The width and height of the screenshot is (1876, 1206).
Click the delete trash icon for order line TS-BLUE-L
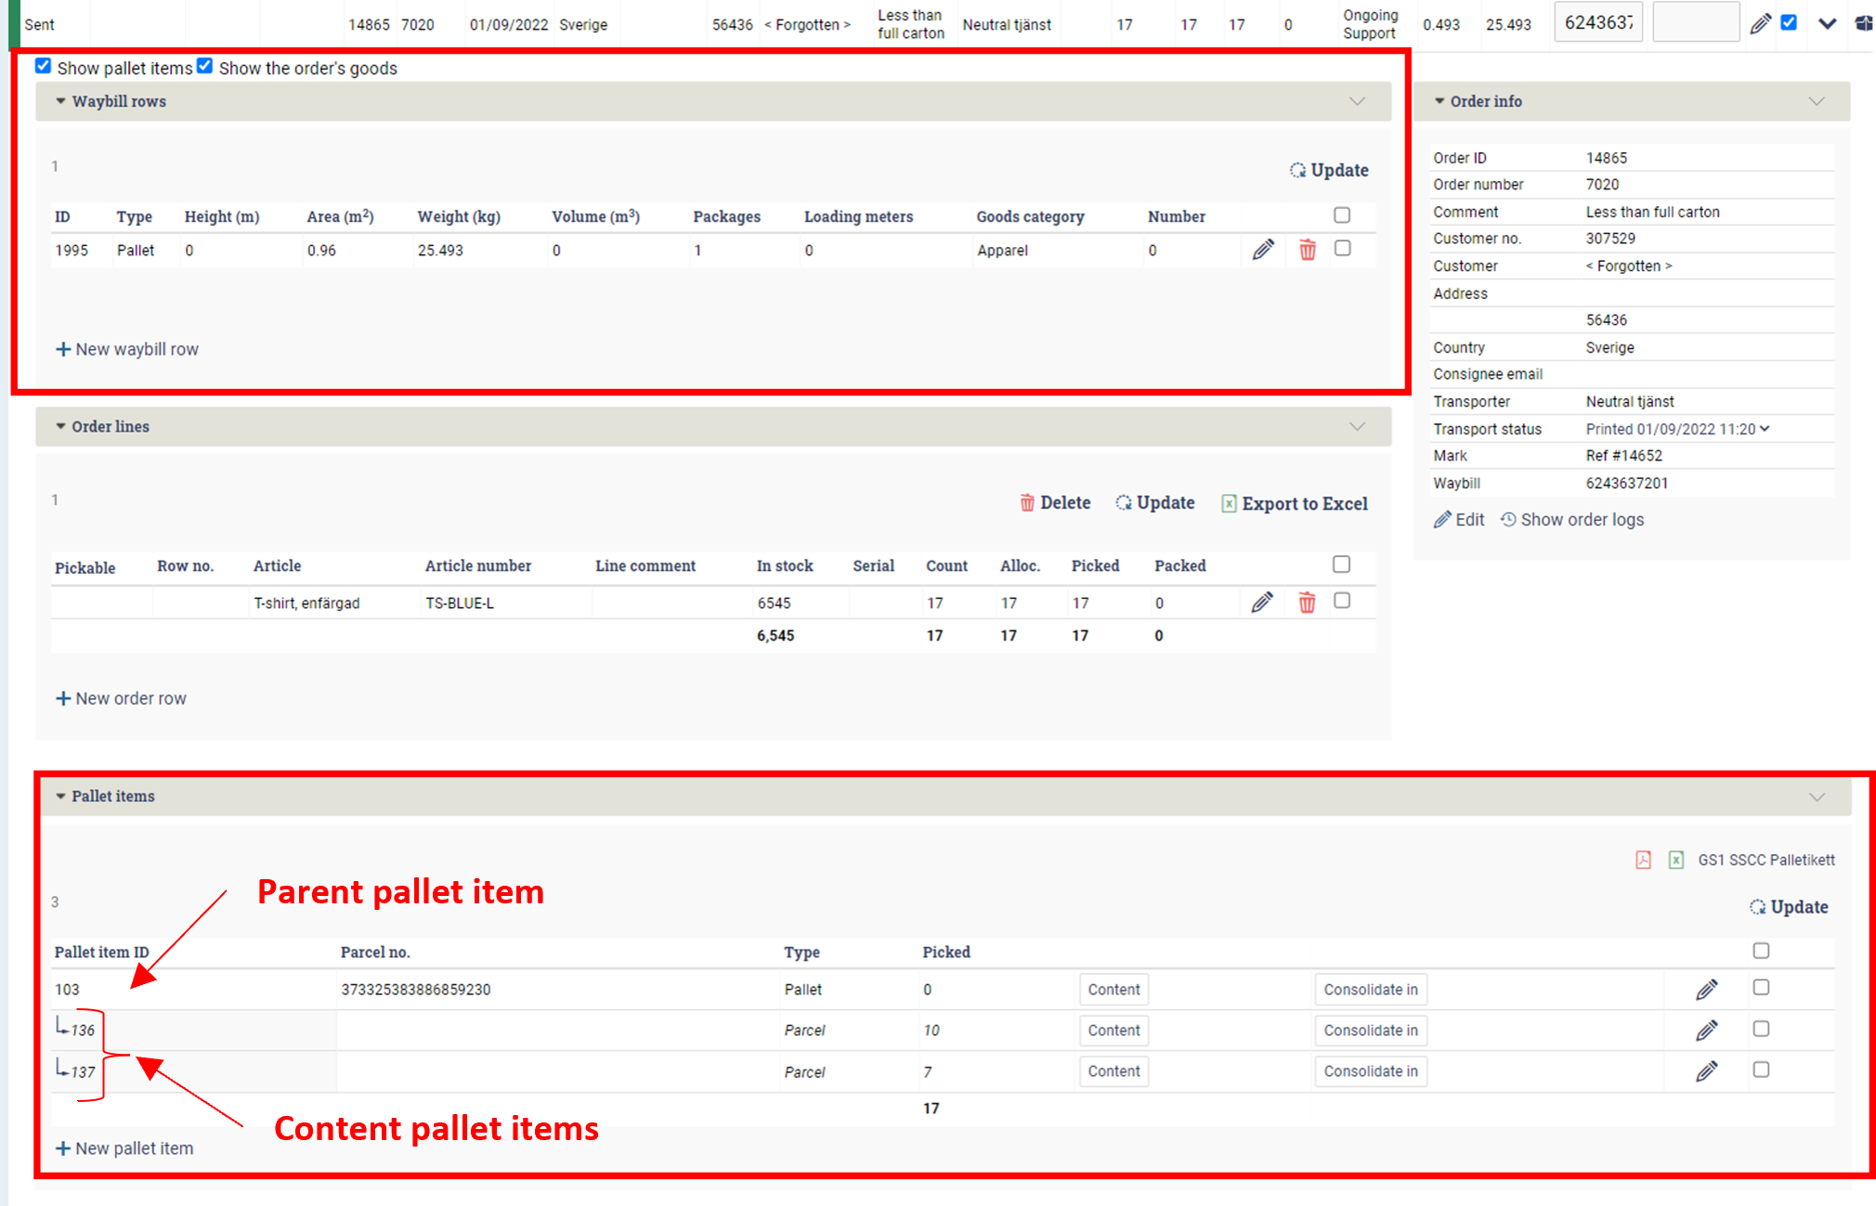coord(1306,602)
